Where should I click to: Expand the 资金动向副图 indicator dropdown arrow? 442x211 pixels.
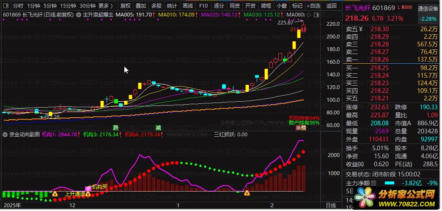5,135
